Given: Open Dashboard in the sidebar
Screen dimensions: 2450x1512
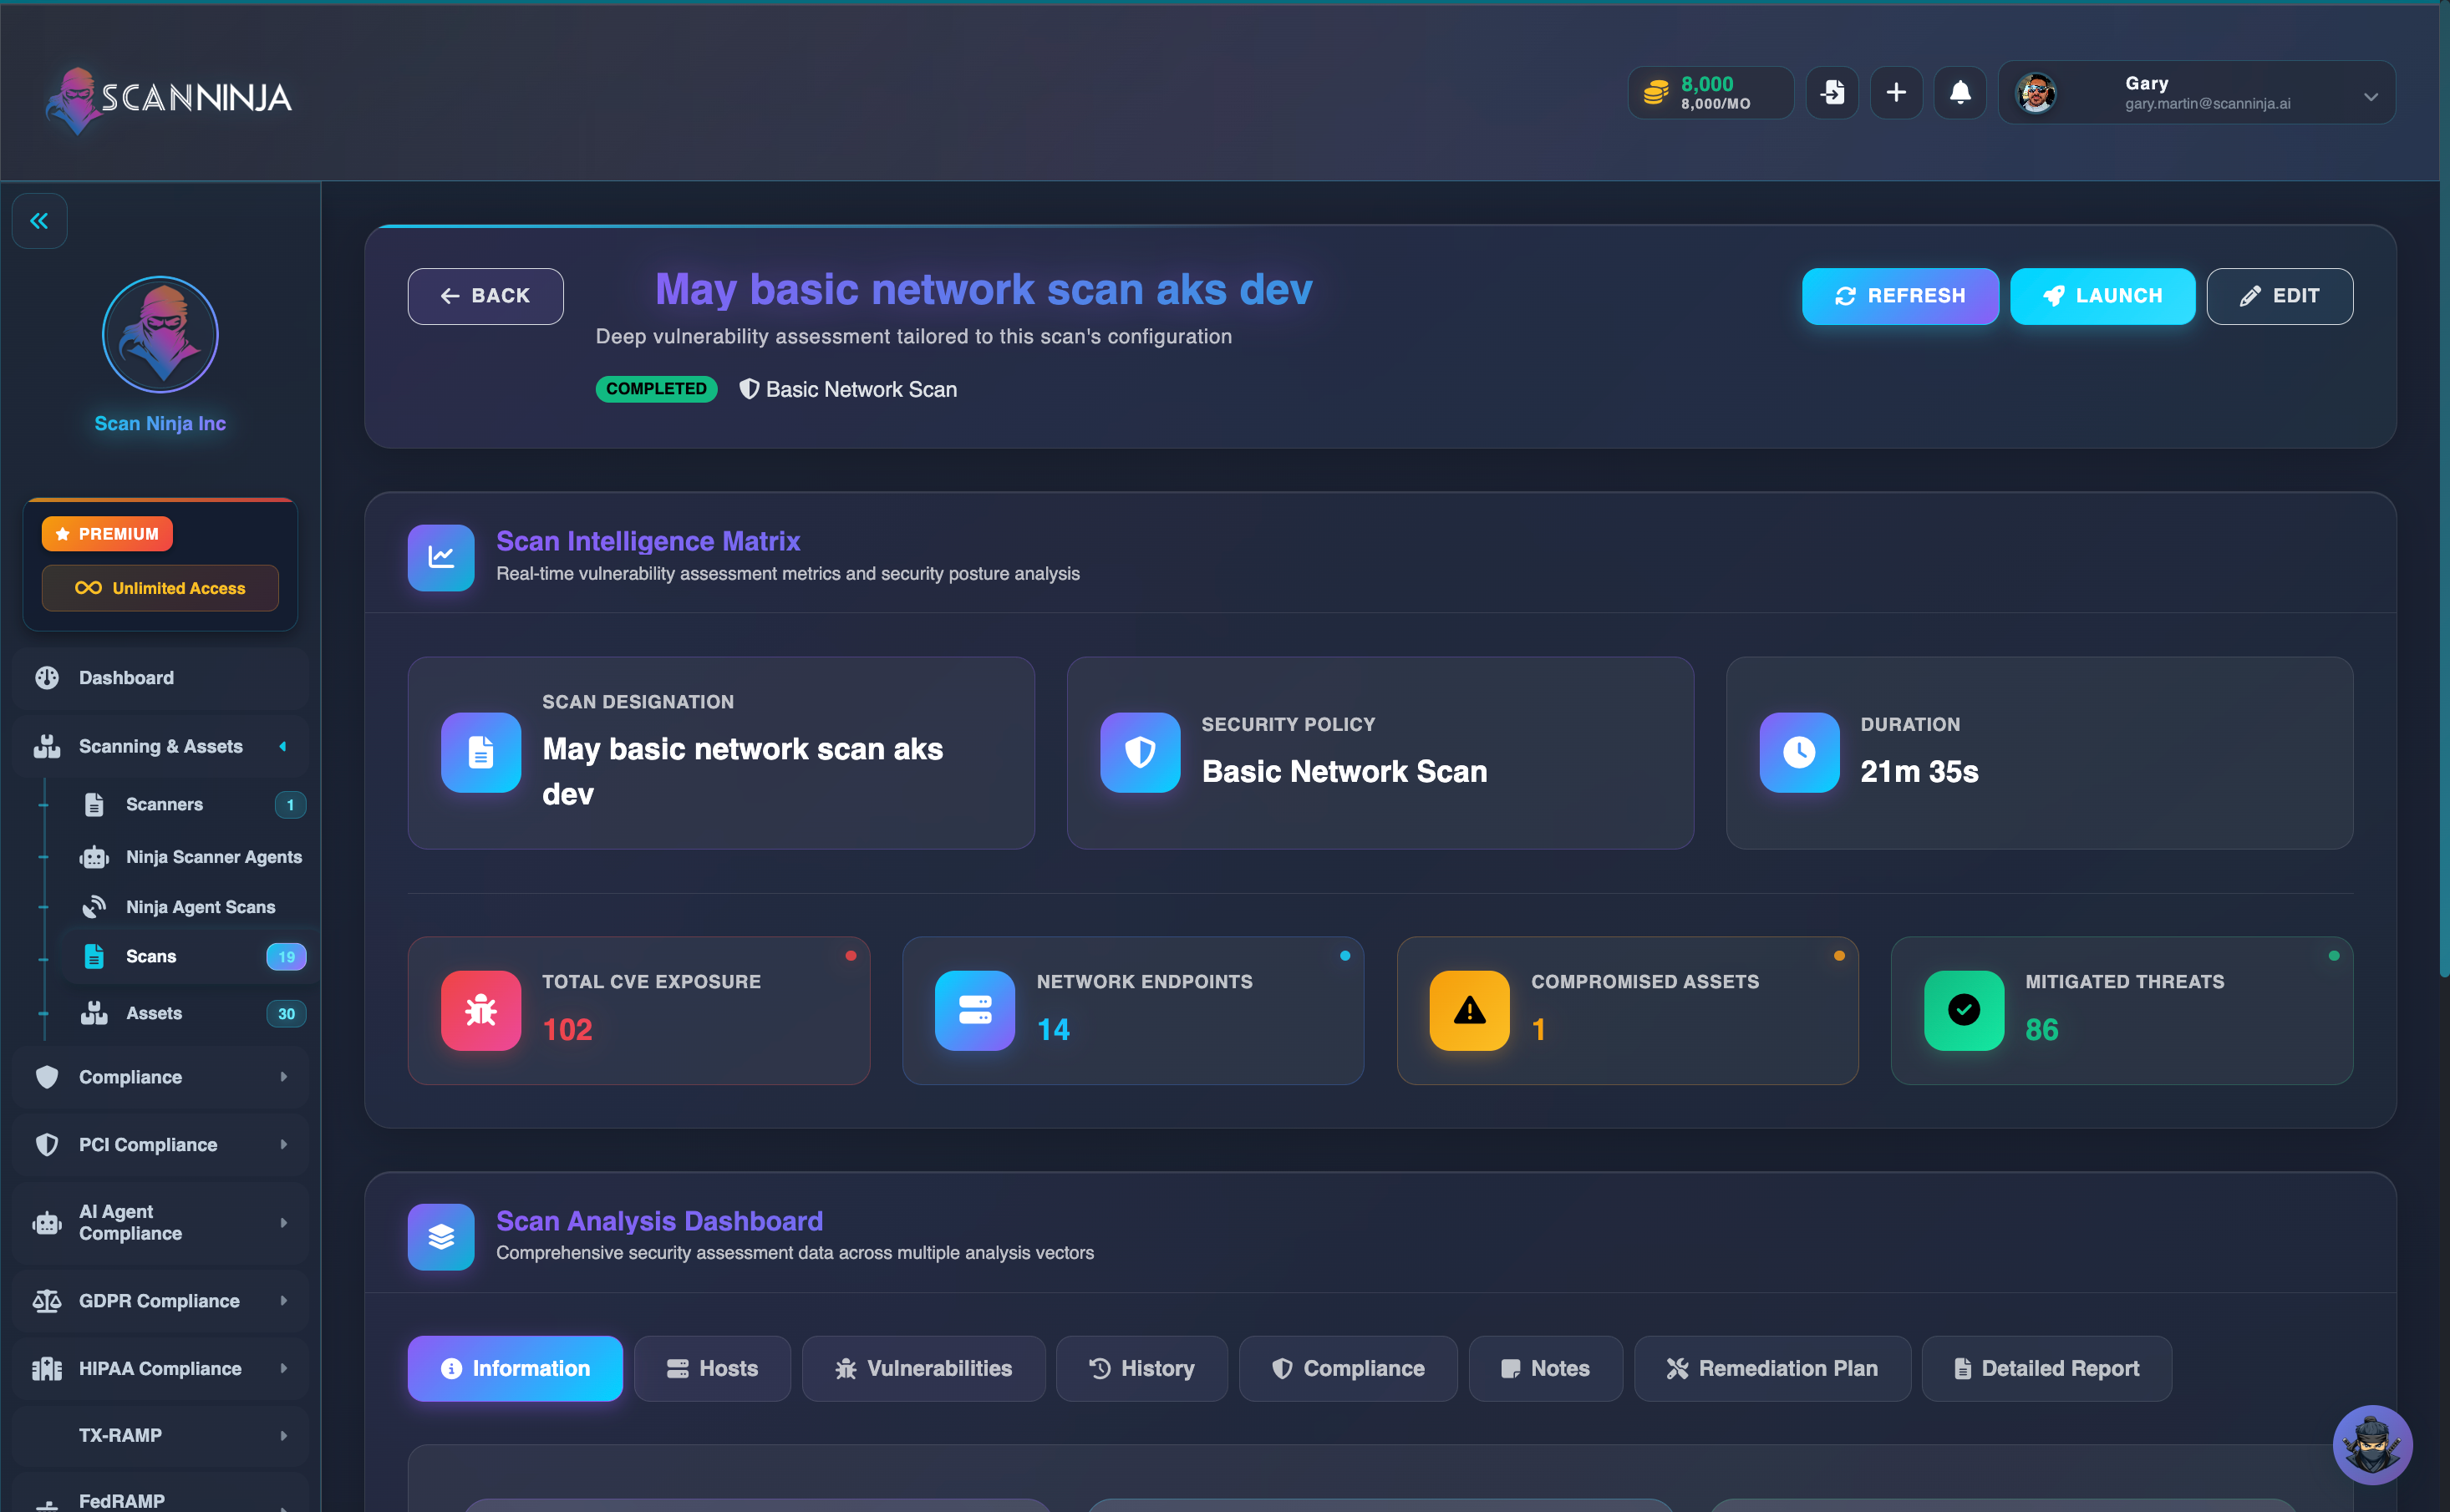Looking at the screenshot, I should 160,678.
